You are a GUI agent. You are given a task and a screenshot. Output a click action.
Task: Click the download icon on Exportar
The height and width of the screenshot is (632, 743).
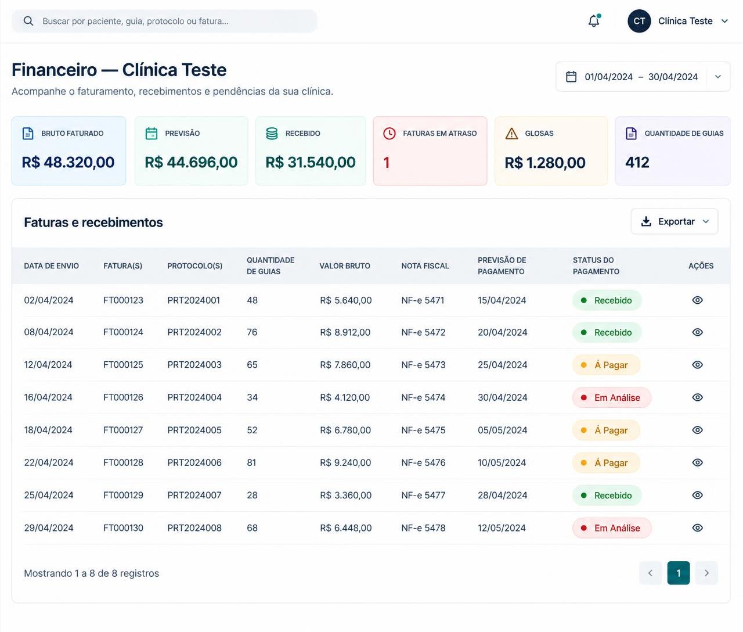(x=646, y=221)
